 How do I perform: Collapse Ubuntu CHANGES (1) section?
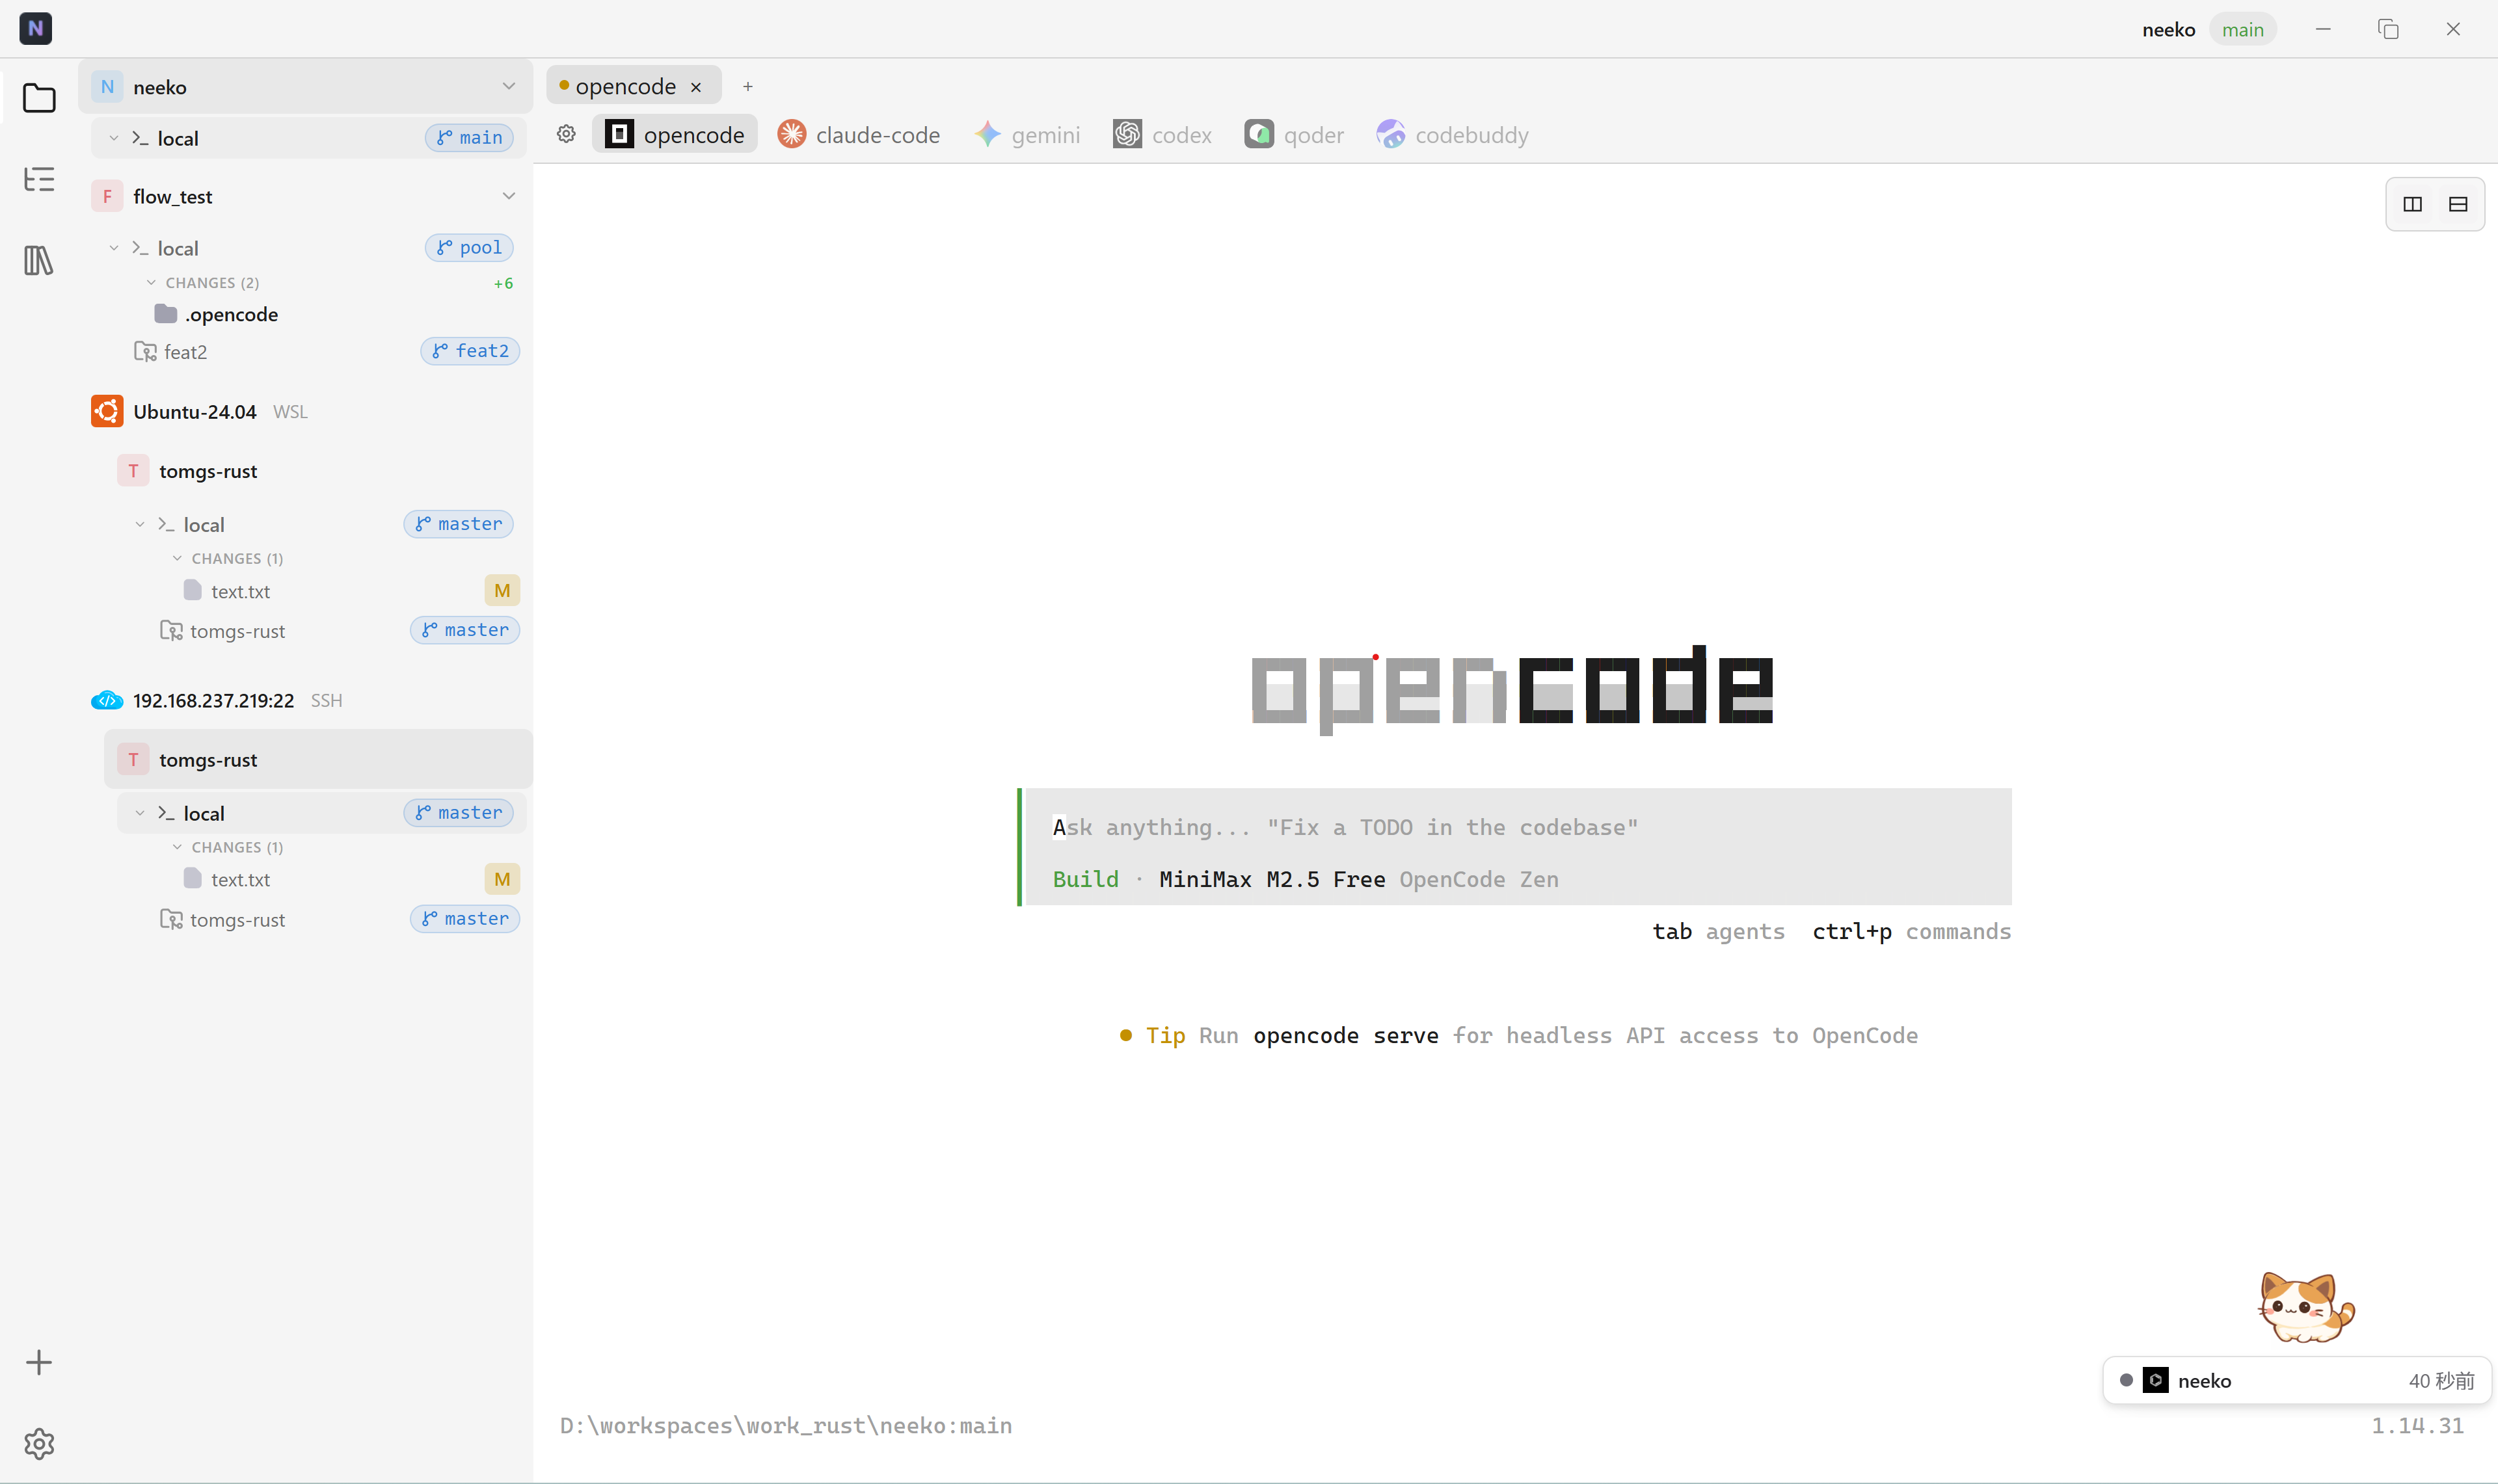[x=177, y=558]
